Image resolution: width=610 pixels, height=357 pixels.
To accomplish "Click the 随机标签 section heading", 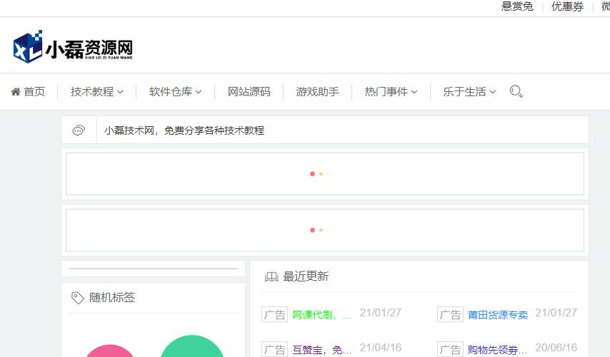I will click(112, 298).
